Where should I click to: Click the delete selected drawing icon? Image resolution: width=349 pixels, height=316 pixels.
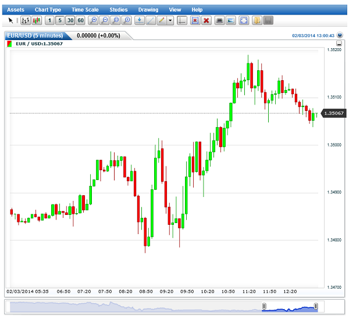195,21
